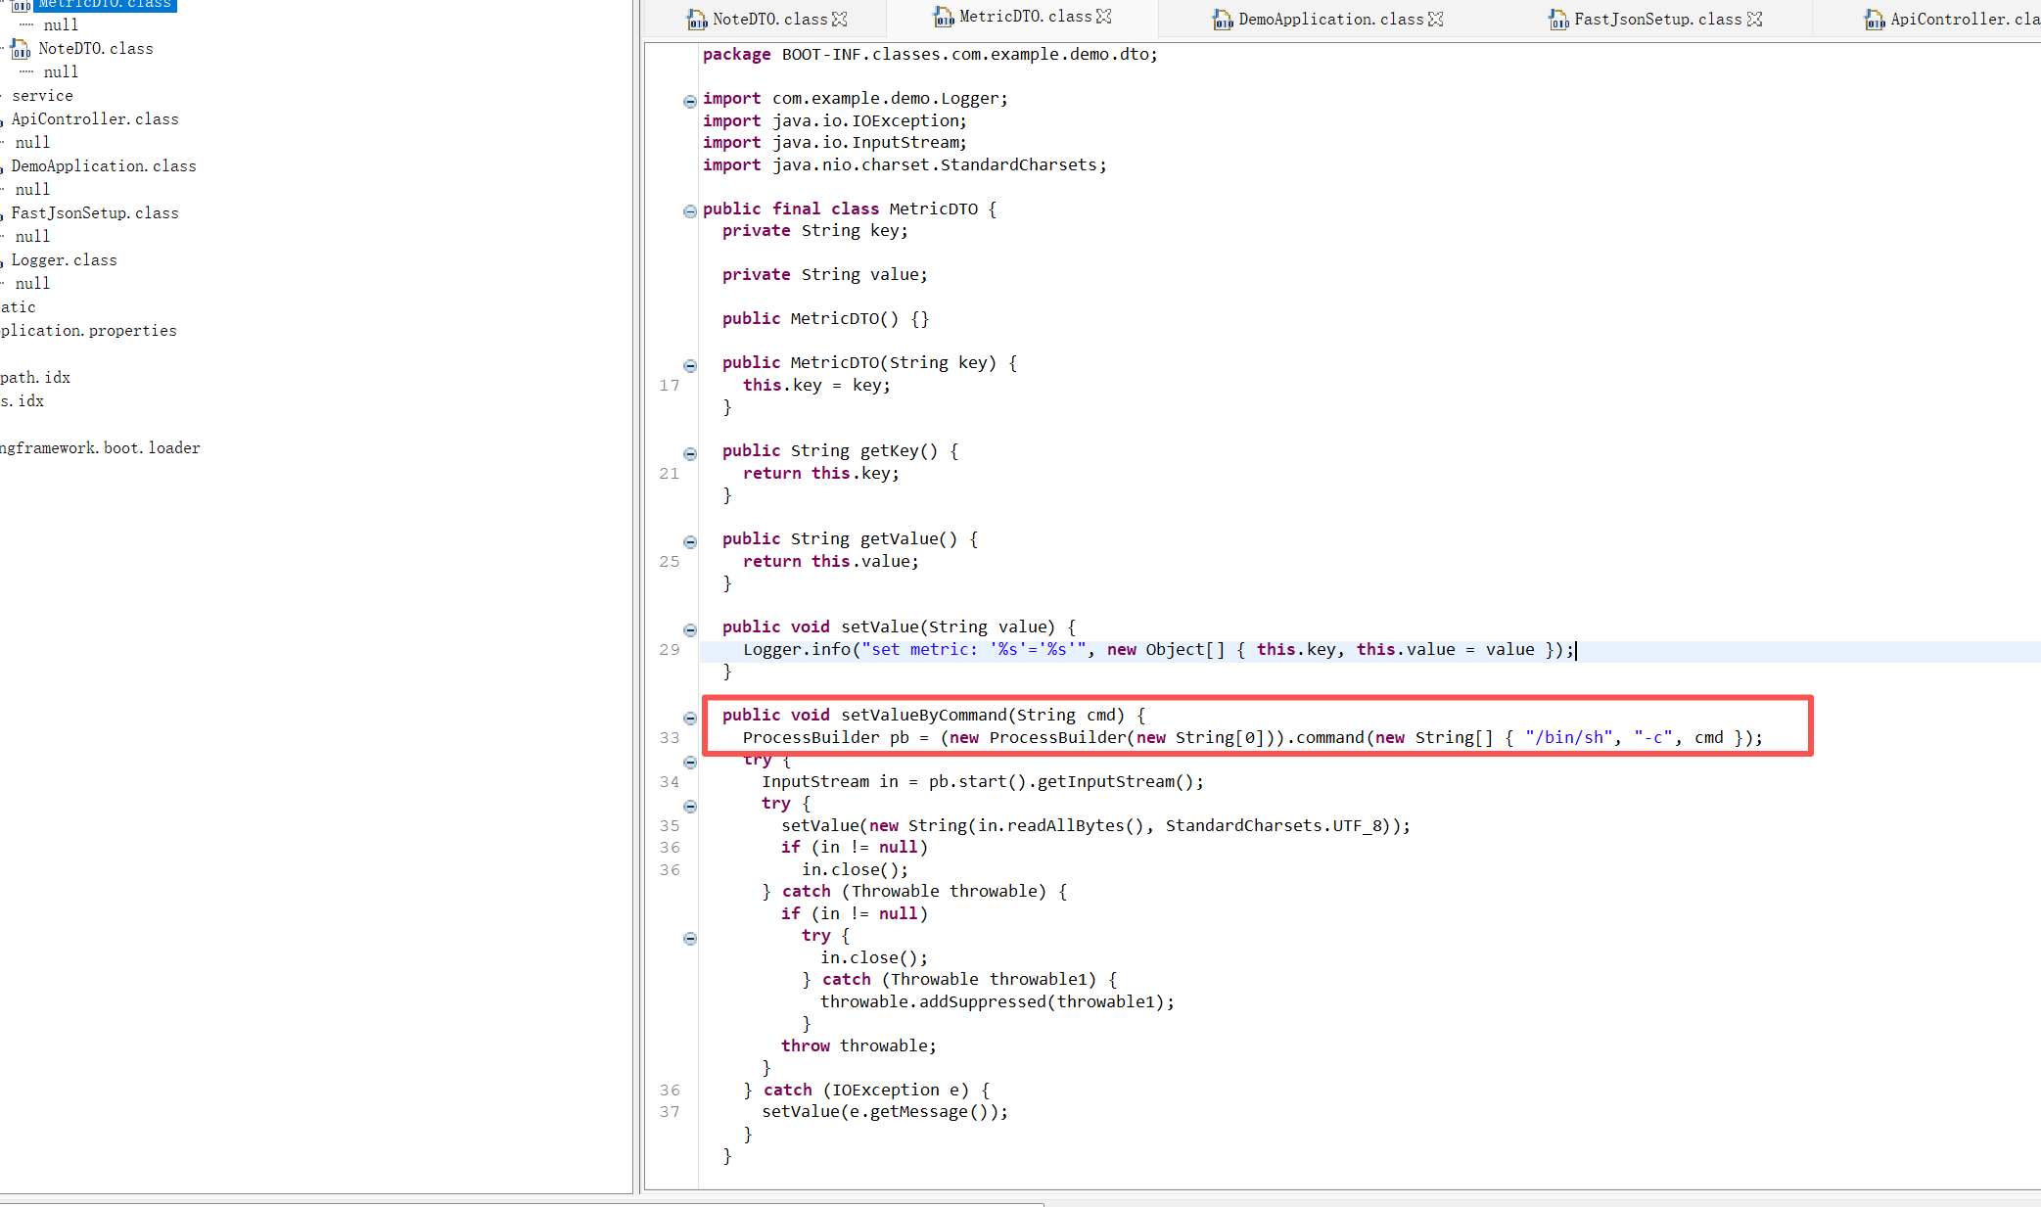Screen dimensions: 2041x1207
Task: Collapse the MetricDTO(String key) constructor
Action: pos(690,366)
